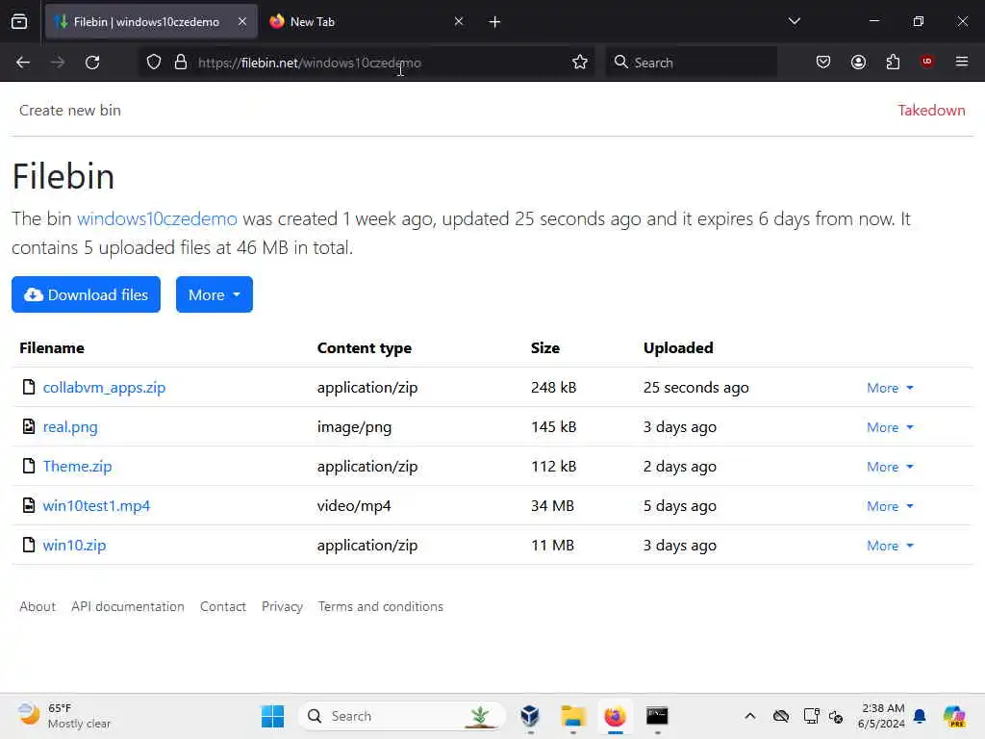Open the uBlock Origin extension icon
Image resolution: width=985 pixels, height=739 pixels.
927,63
